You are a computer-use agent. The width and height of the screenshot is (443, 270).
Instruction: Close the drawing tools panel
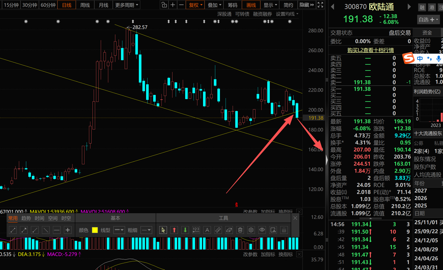pos(295,218)
